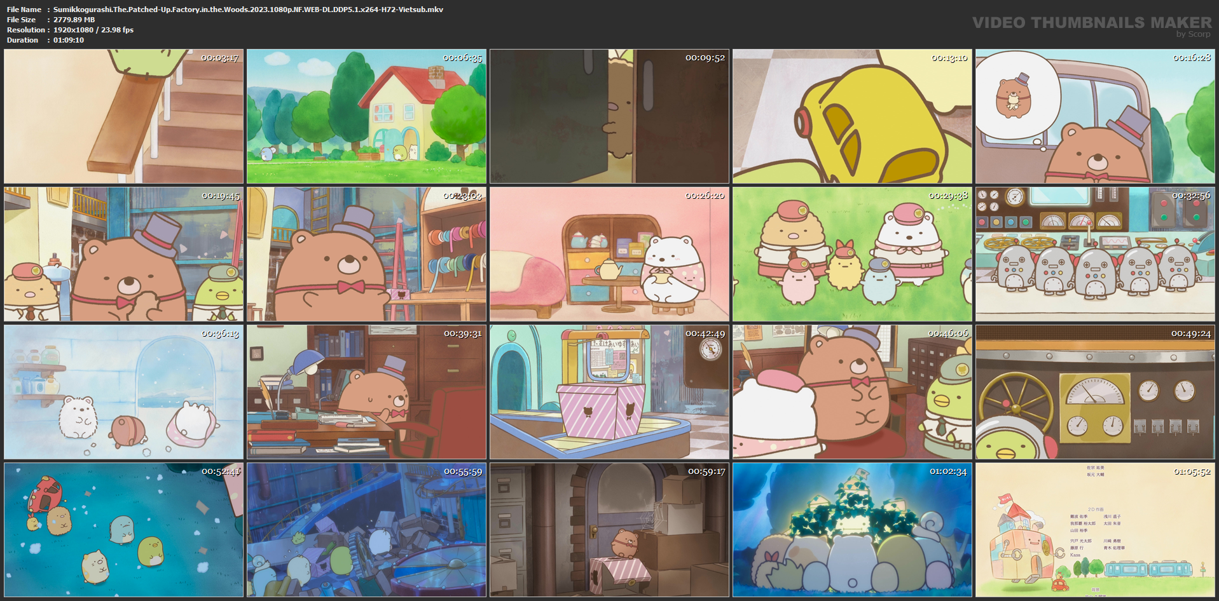Screen dimensions: 1219x601
Task: Click the pink striped box thumbnail at 00:42:49
Action: (610, 392)
